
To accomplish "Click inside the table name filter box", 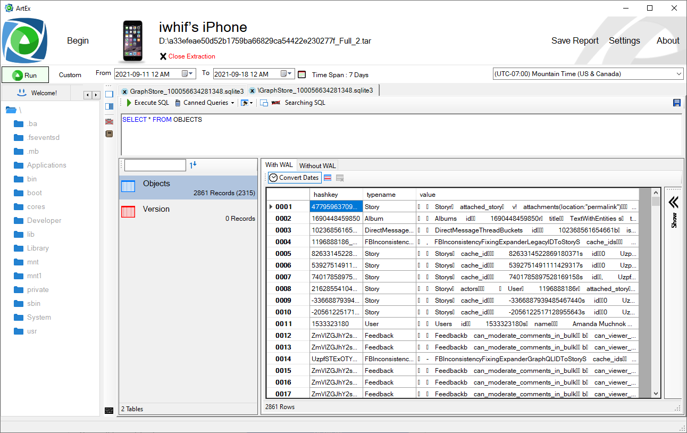I will click(155, 165).
